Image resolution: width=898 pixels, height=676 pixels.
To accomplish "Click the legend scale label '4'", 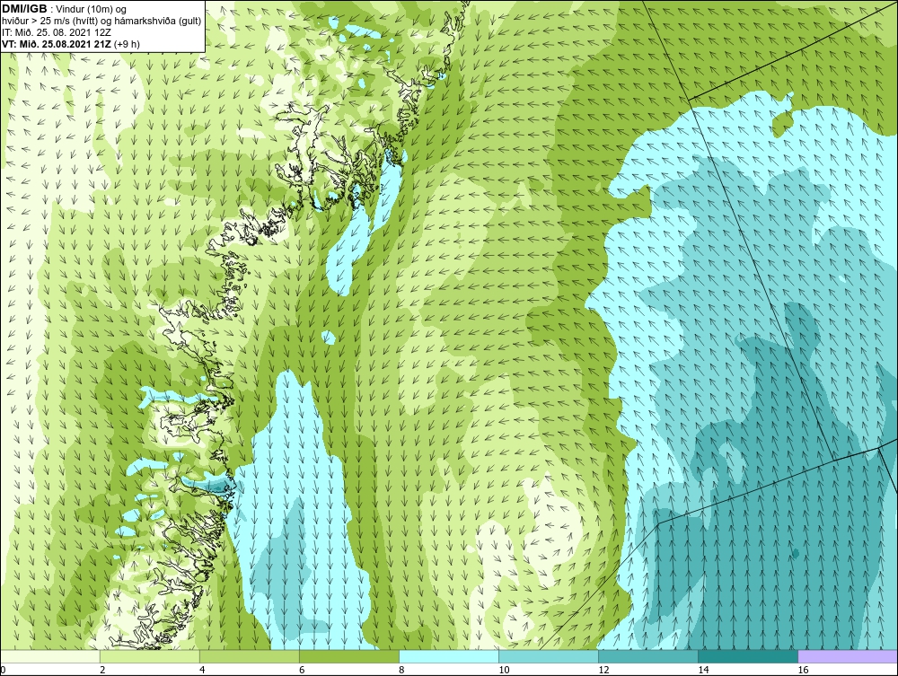I will click(202, 670).
